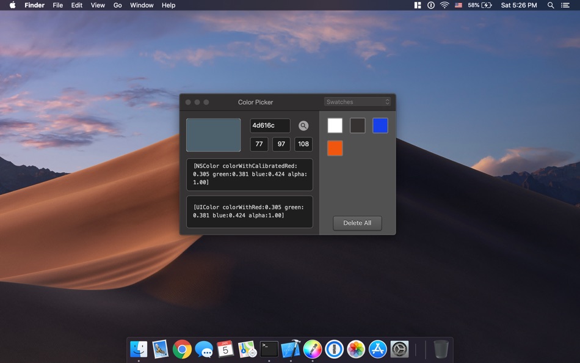Open the File menu
The image size is (580, 363).
point(58,5)
